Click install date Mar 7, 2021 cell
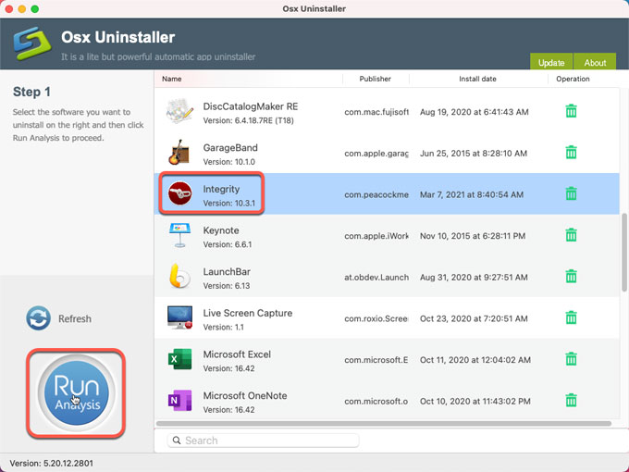The height and width of the screenshot is (472, 629). (x=472, y=194)
